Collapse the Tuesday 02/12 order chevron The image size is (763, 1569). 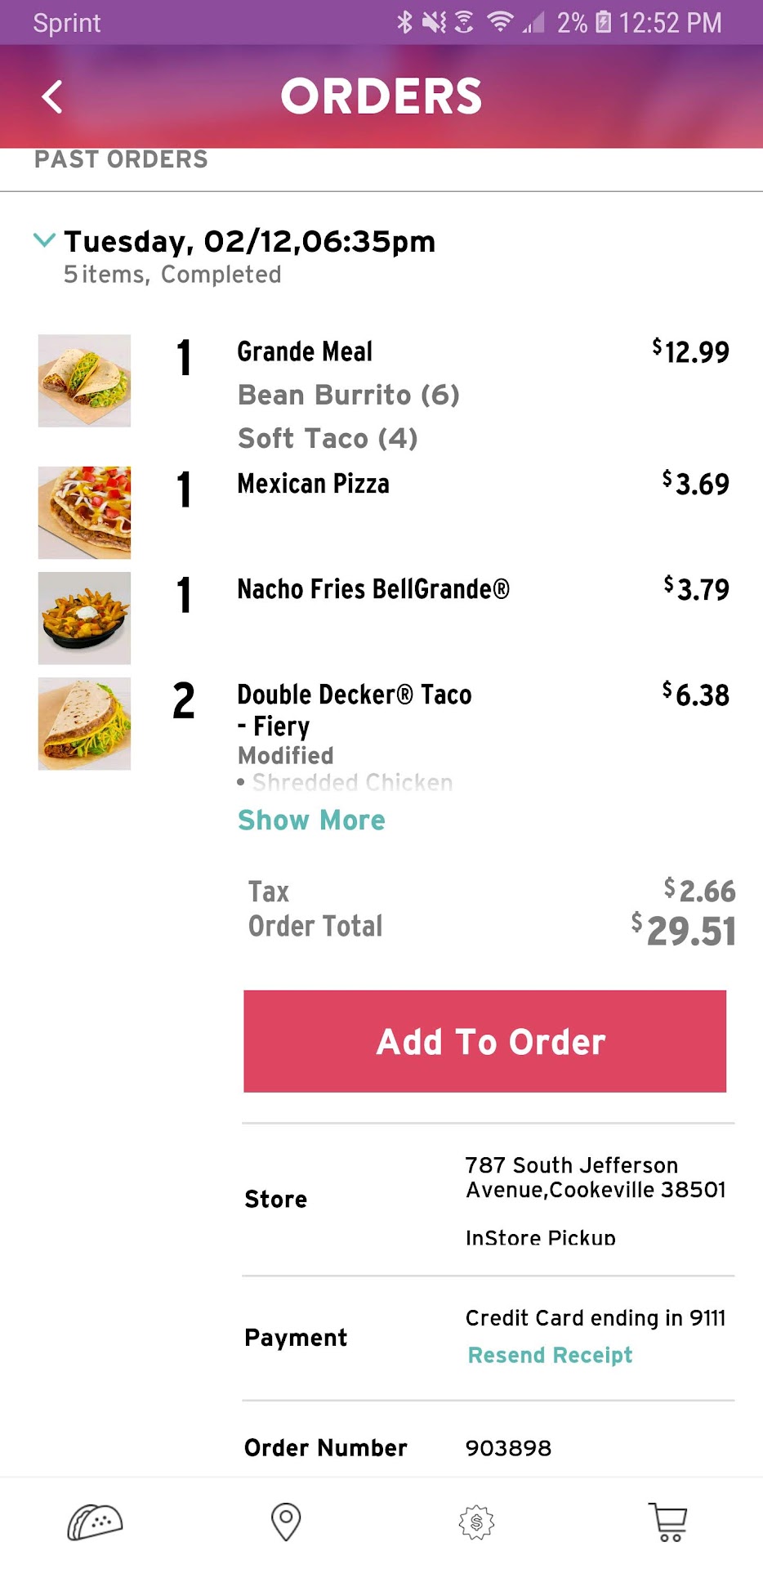[44, 240]
